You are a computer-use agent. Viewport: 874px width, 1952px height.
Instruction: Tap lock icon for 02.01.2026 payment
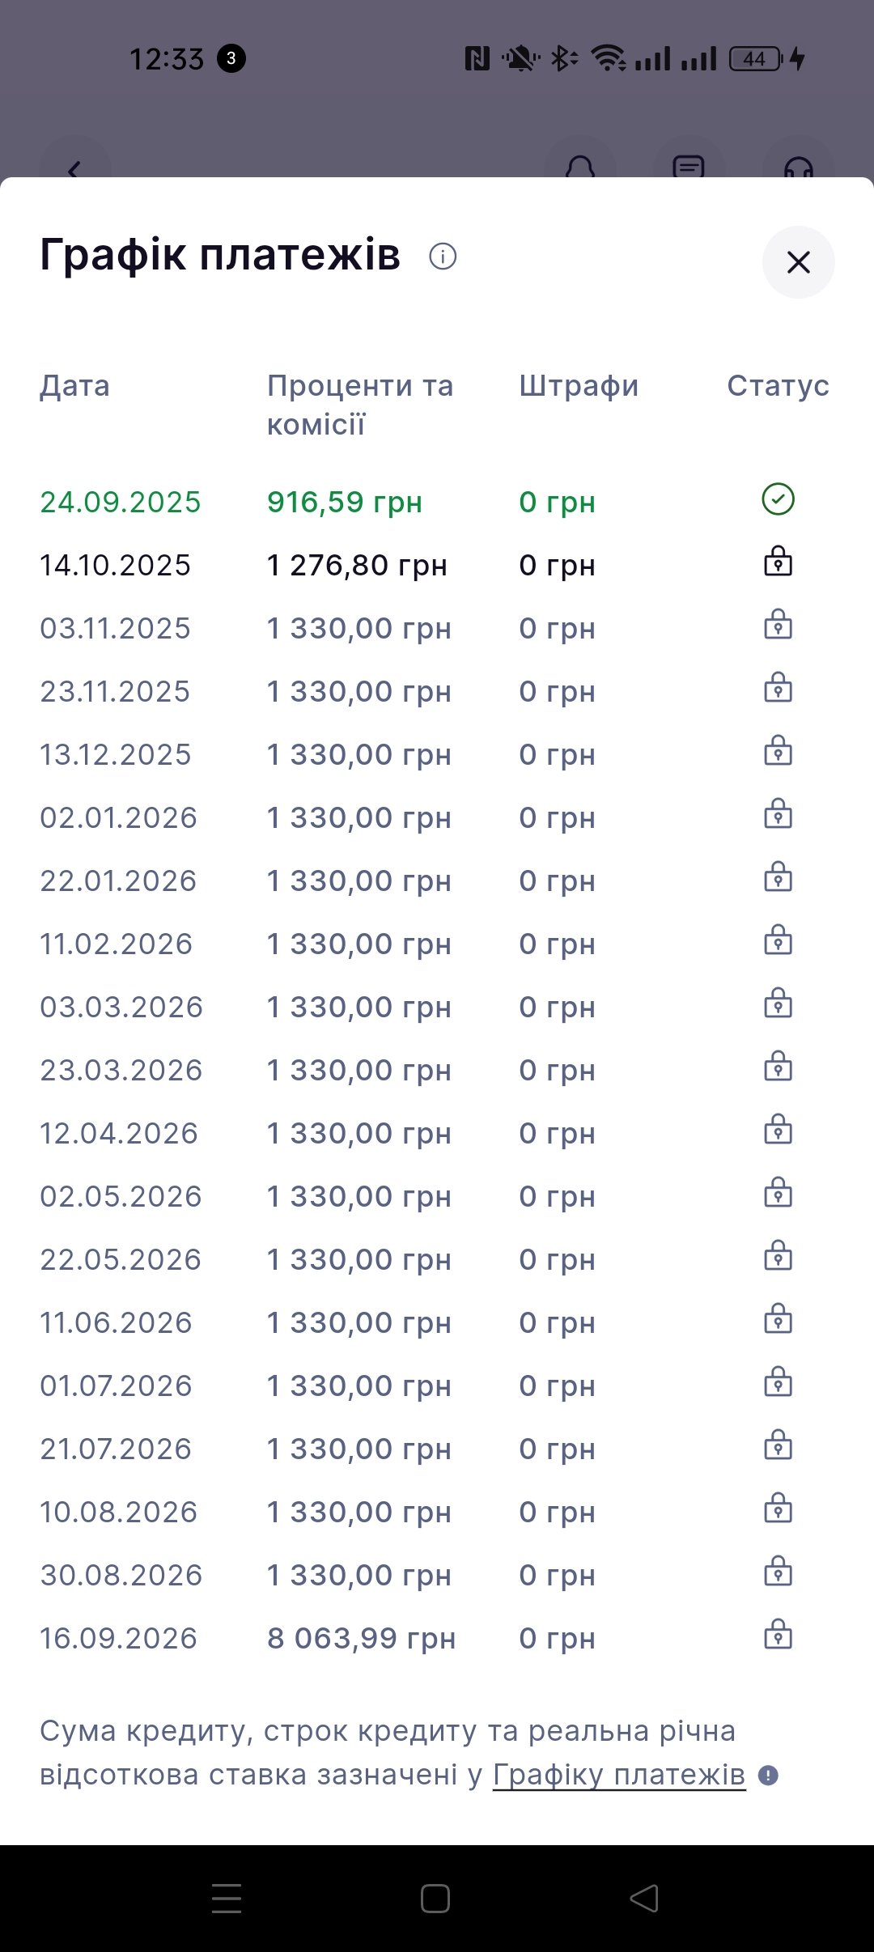click(x=778, y=815)
